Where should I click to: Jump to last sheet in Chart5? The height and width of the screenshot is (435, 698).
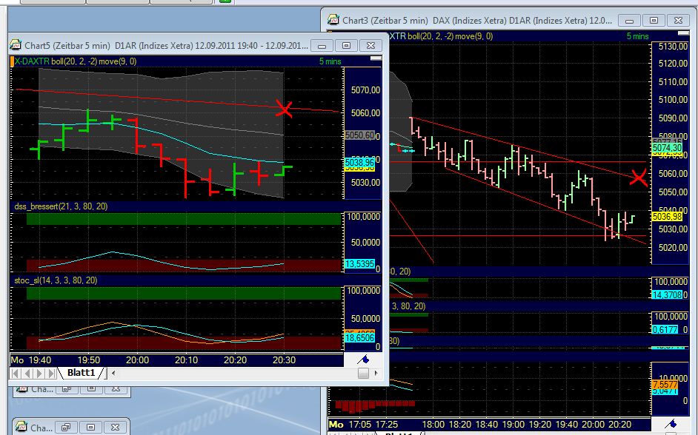pyautogui.click(x=52, y=373)
